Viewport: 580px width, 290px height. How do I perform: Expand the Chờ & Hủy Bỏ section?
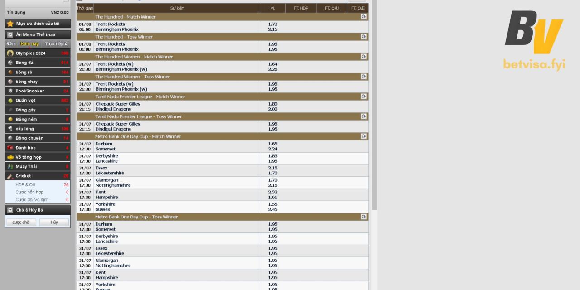click(10, 210)
